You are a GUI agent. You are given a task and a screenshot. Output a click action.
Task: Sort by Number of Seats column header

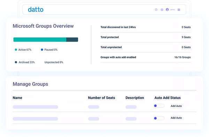pyautogui.click(x=102, y=98)
